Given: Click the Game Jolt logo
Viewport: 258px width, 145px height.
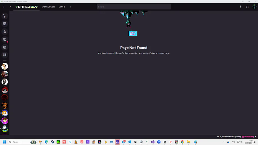Looking at the screenshot, I should click(x=26, y=7).
